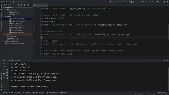Image resolution: width=169 pixels, height=95 pixels.
Task: Select customer_report.py in project tree
Action: [17, 19]
